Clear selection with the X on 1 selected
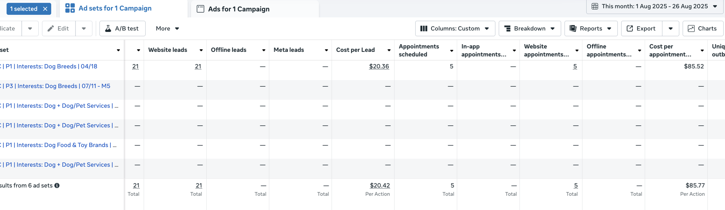The image size is (725, 210). 45,9
